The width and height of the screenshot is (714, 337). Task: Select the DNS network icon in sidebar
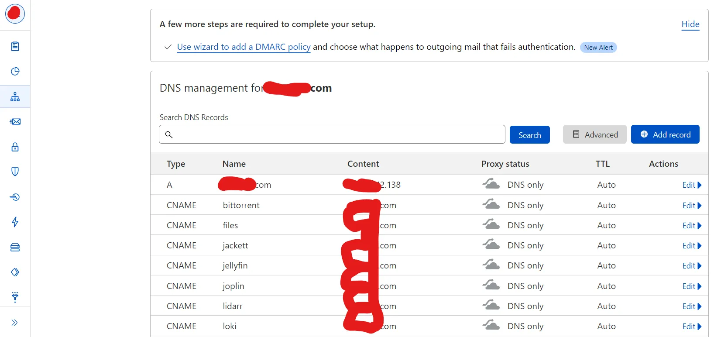pos(15,96)
